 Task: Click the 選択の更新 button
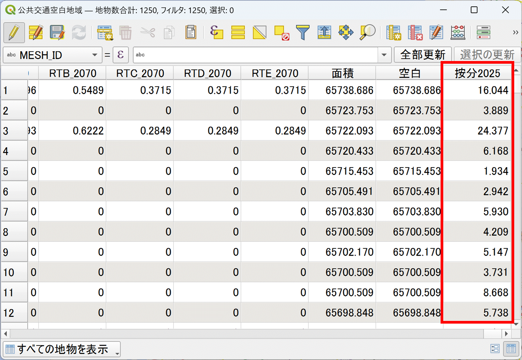(x=487, y=55)
